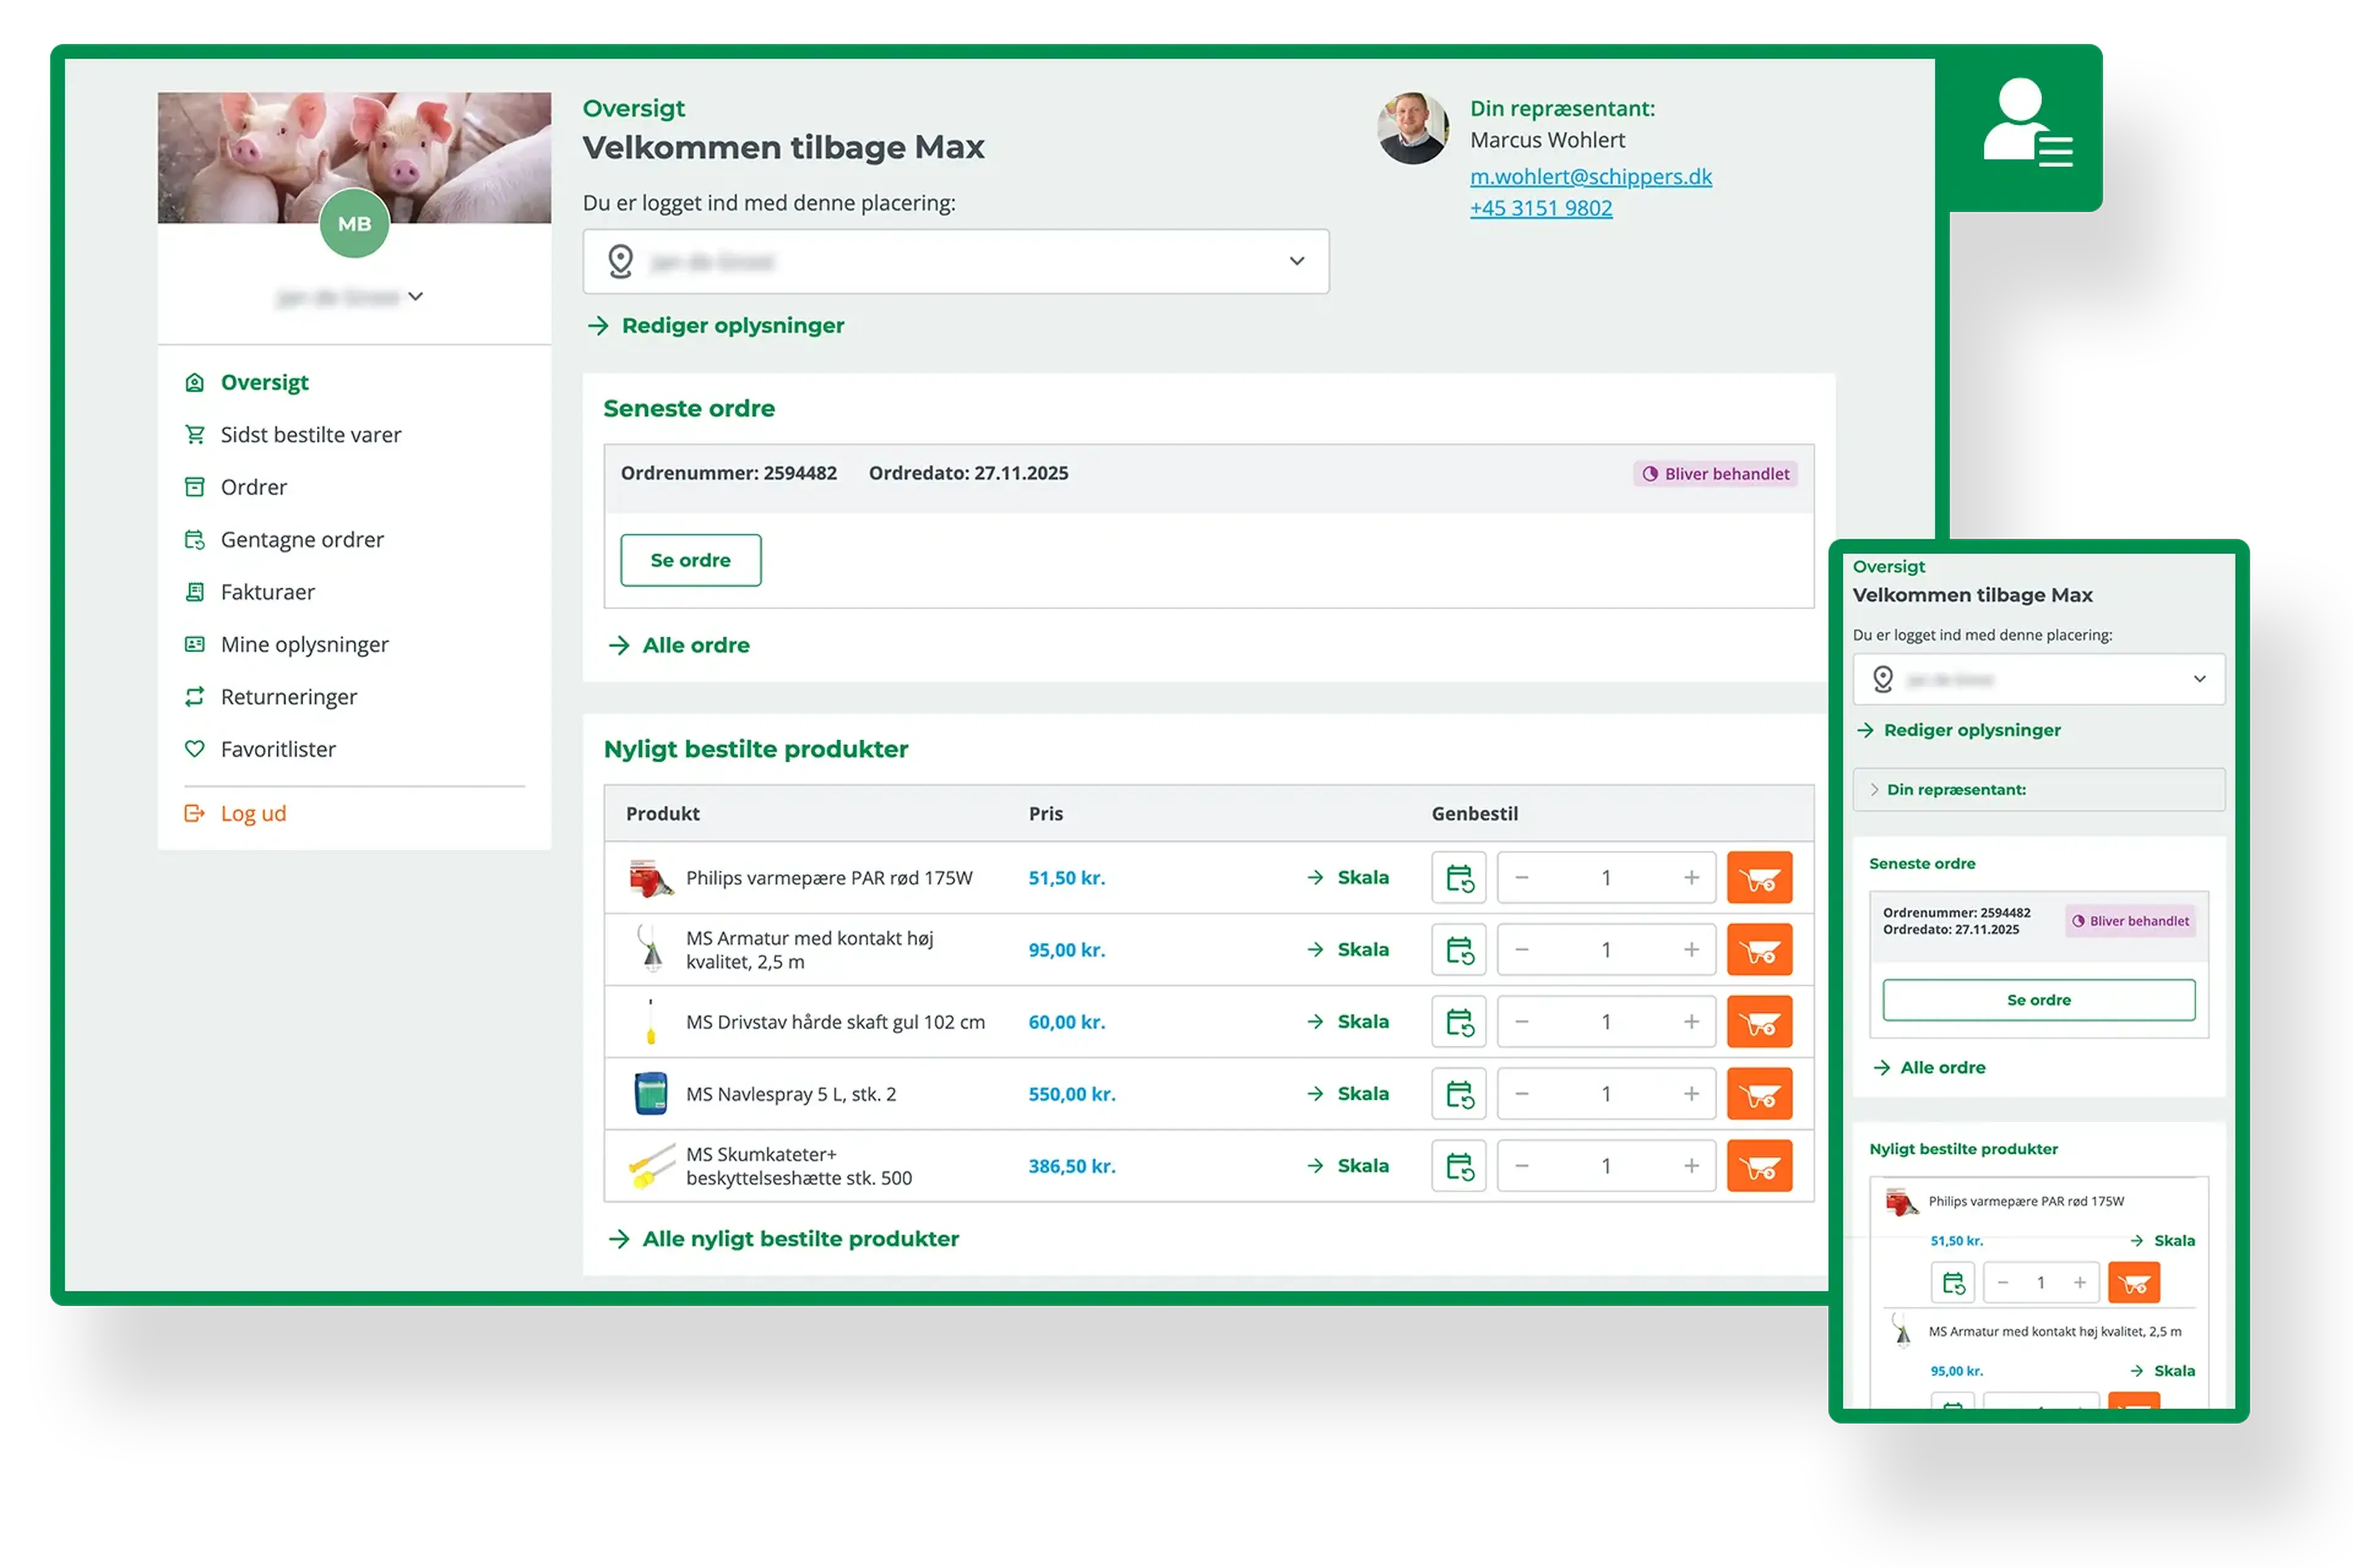
Task: Click the 'Se ordre' button for order 2594482
Action: [691, 561]
